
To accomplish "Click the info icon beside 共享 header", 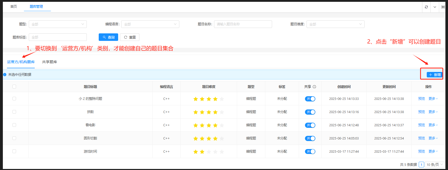I will pos(314,87).
